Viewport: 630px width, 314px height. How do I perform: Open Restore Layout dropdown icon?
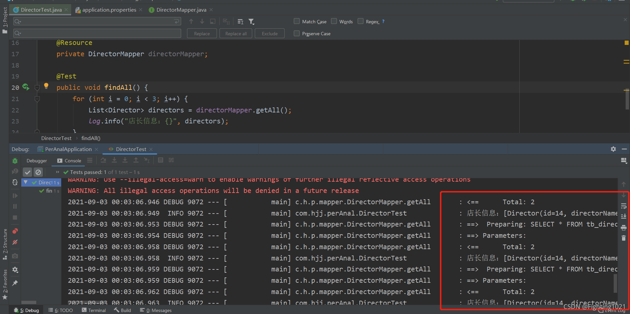coord(624,161)
